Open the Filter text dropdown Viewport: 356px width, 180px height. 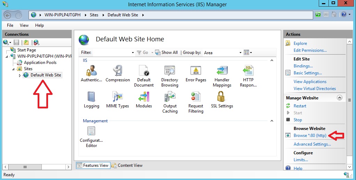pos(133,52)
